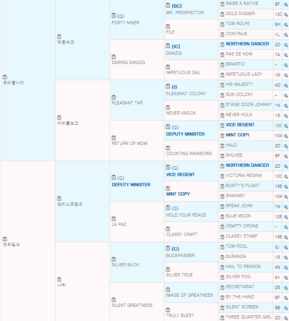Select the SHUVEE cell
The width and height of the screenshot is (289, 321).
(x=246, y=156)
